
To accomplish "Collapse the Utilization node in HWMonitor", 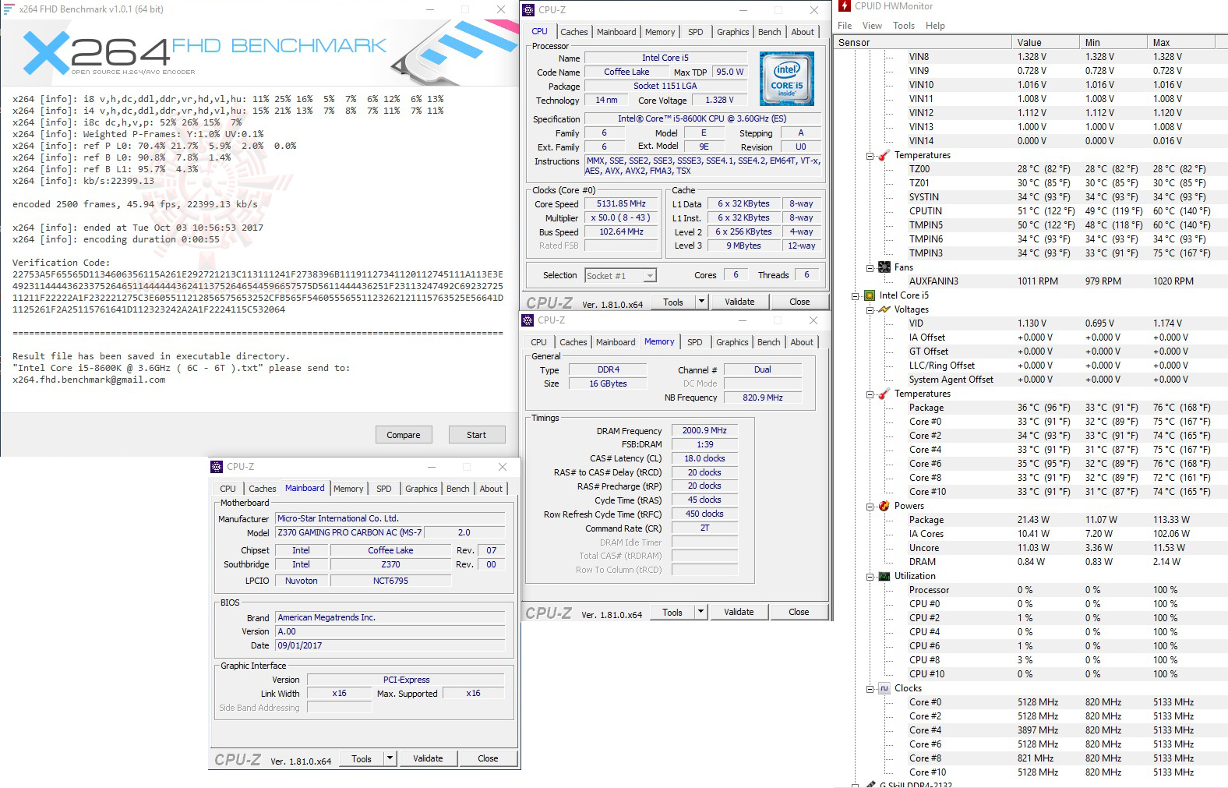I will click(870, 577).
